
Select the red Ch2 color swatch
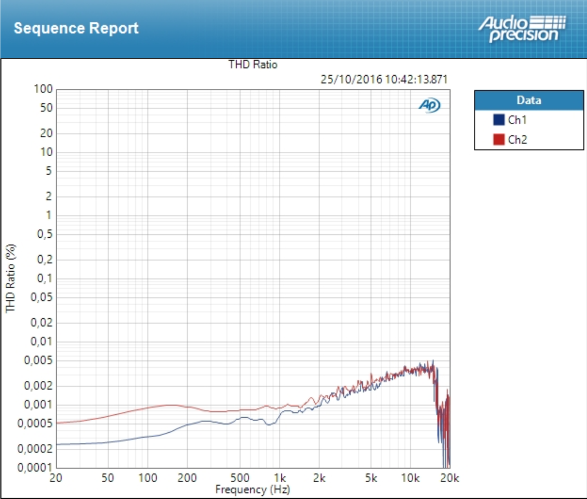tap(499, 139)
